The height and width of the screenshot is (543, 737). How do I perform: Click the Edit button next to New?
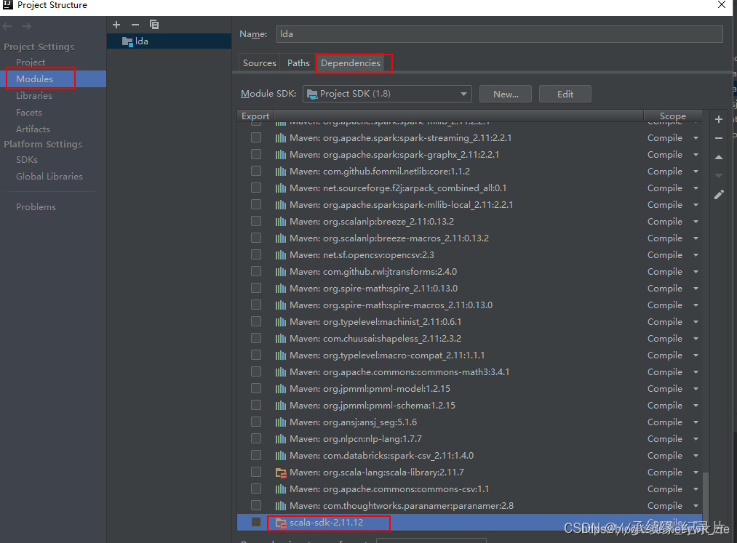(x=565, y=93)
